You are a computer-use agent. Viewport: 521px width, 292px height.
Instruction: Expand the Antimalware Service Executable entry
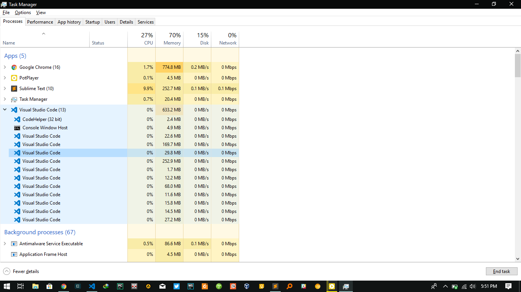(x=5, y=244)
